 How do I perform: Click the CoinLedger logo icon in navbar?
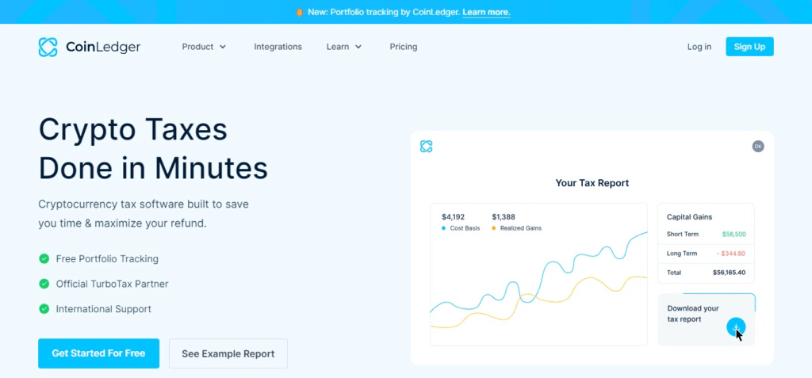(x=48, y=47)
